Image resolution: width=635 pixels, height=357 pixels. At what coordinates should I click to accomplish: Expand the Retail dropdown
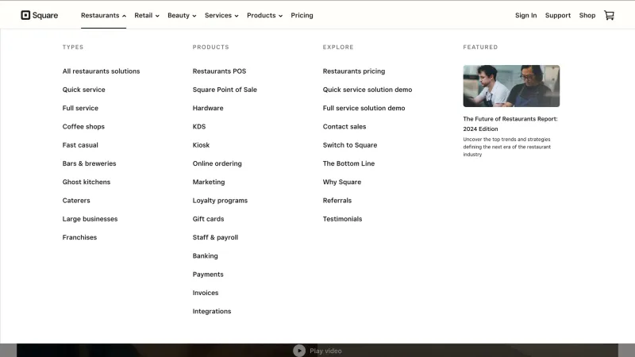pyautogui.click(x=147, y=15)
